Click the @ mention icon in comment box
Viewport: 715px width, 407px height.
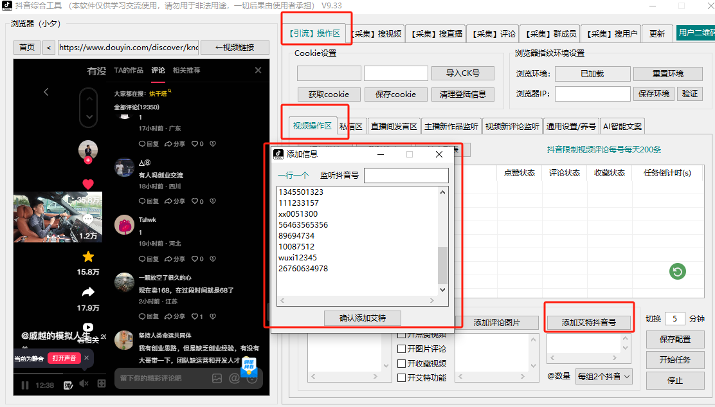click(234, 378)
